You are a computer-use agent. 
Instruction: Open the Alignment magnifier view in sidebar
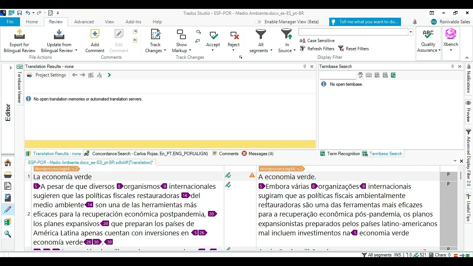click(8, 234)
